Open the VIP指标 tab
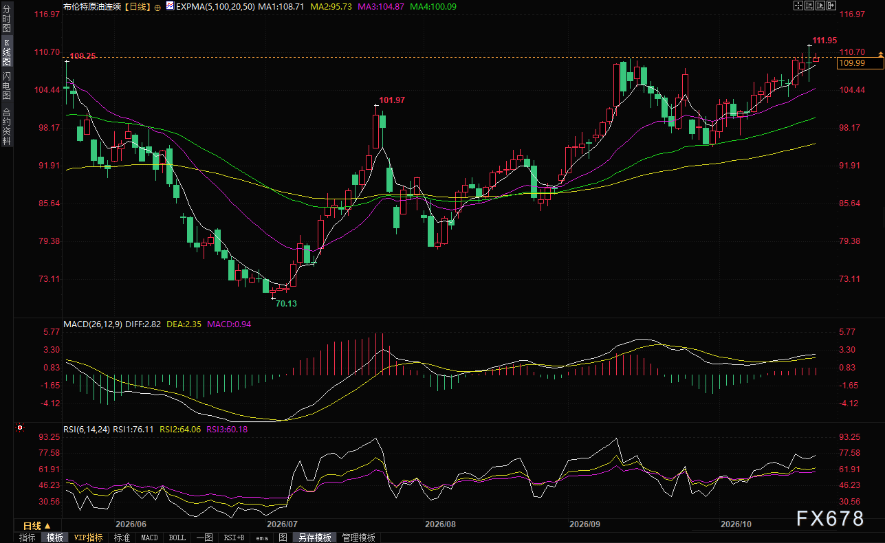This screenshot has height=543, width=885. [89, 538]
